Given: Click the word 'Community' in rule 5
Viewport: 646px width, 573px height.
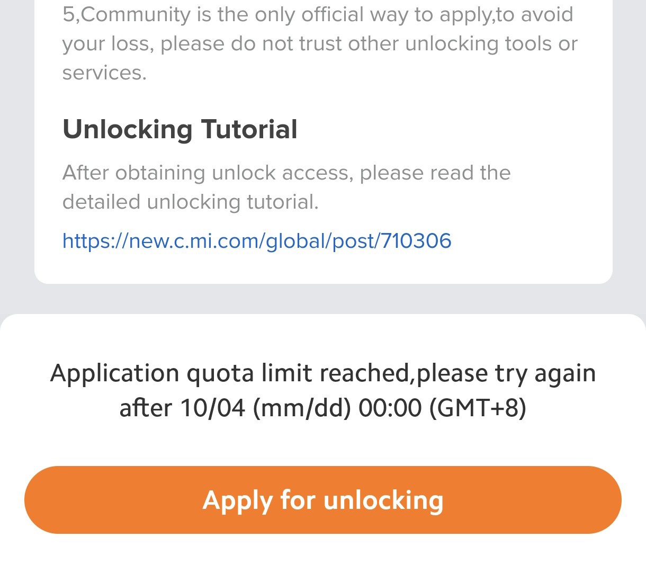Looking at the screenshot, I should pyautogui.click(x=136, y=14).
